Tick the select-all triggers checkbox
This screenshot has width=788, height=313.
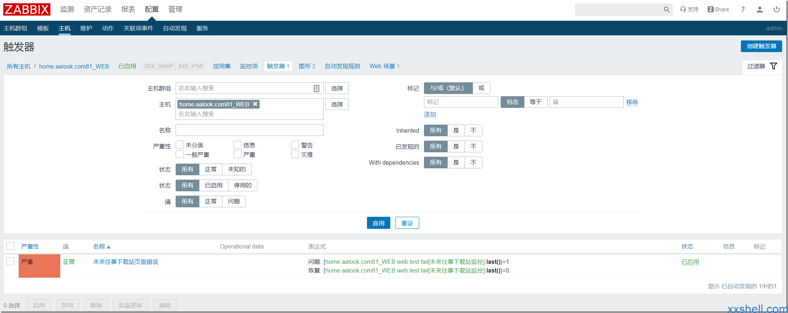[x=11, y=246]
